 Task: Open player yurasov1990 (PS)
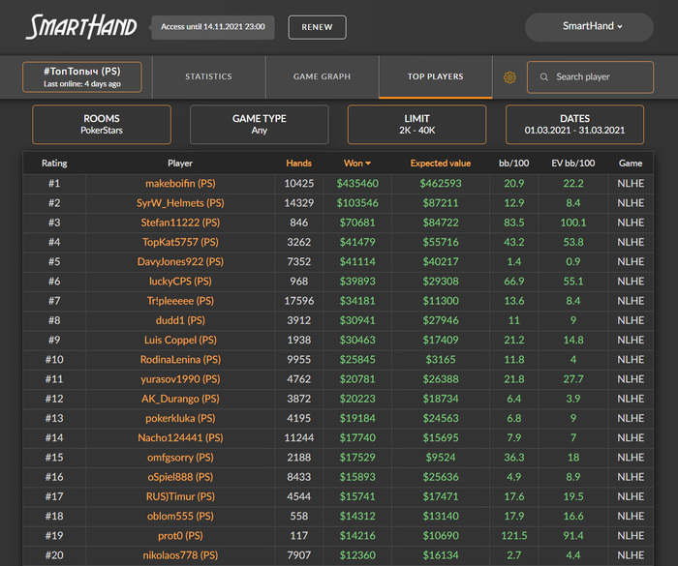(x=180, y=379)
